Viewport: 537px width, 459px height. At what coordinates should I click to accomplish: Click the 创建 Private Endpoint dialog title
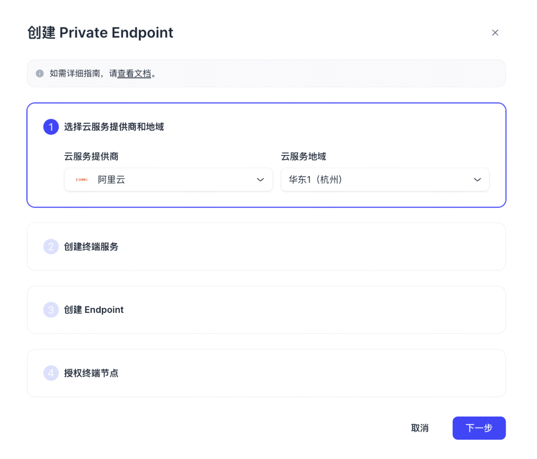pyautogui.click(x=100, y=32)
